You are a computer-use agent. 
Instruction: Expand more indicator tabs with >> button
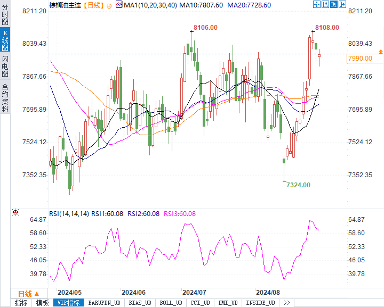(x=287, y=303)
